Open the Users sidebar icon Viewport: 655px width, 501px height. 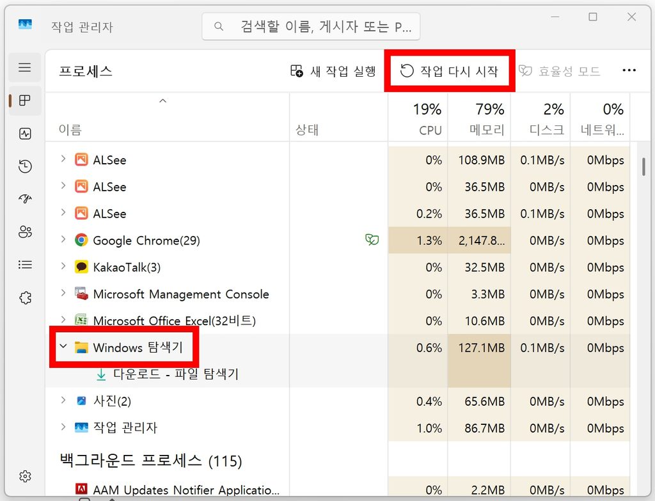tap(25, 232)
